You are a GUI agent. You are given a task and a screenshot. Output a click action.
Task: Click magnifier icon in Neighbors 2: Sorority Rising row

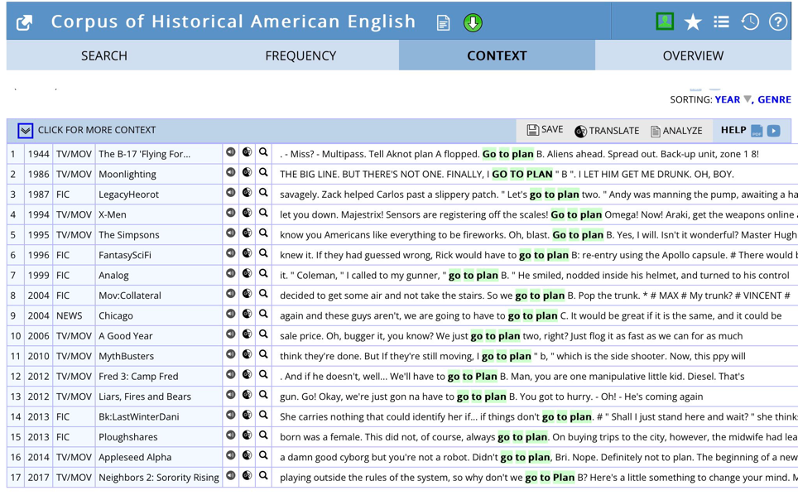click(x=263, y=475)
